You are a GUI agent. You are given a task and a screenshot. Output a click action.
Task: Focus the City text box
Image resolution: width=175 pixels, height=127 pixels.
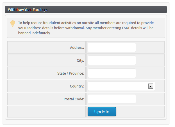(x=112, y=60)
